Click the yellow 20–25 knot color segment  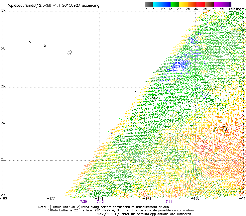[x=184, y=4]
